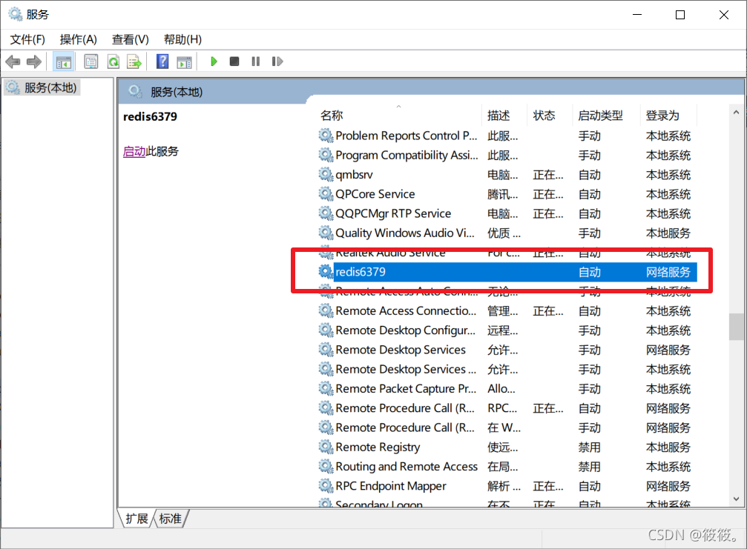Click gear icon beside qmbsrv
The height and width of the screenshot is (549, 747).
pos(326,175)
